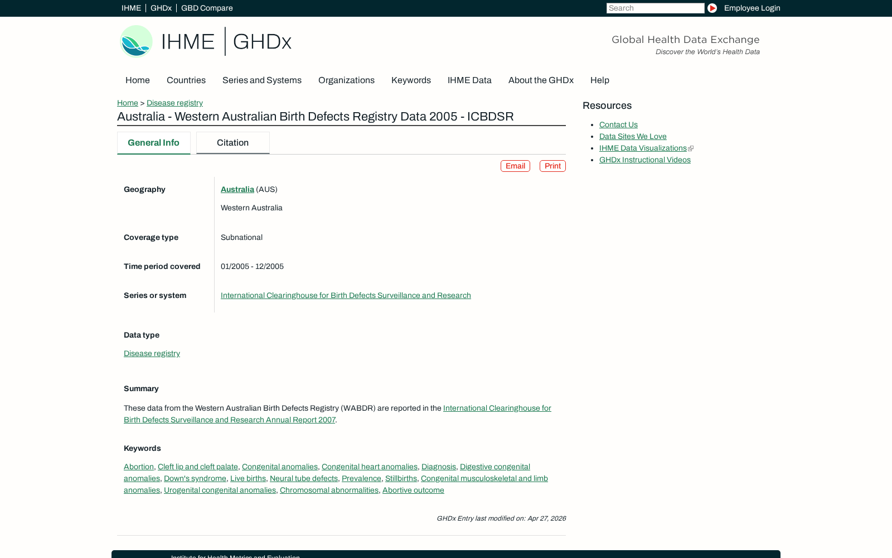892x558 pixels.
Task: Open the IHME Data menu item
Action: coord(469,80)
